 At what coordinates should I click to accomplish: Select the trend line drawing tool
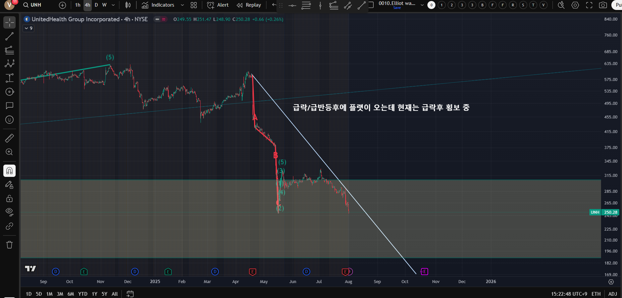point(9,36)
